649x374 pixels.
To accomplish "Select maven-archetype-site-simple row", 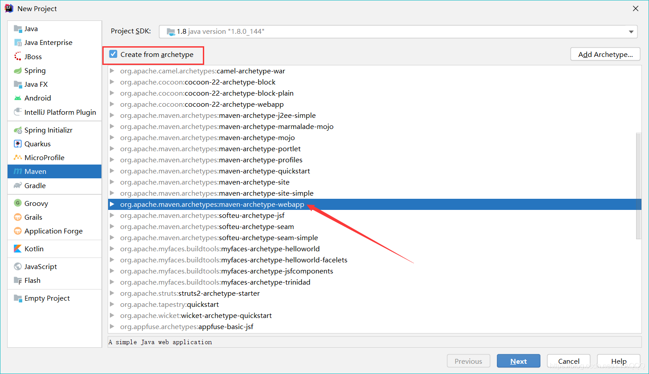I will pyautogui.click(x=375, y=193).
